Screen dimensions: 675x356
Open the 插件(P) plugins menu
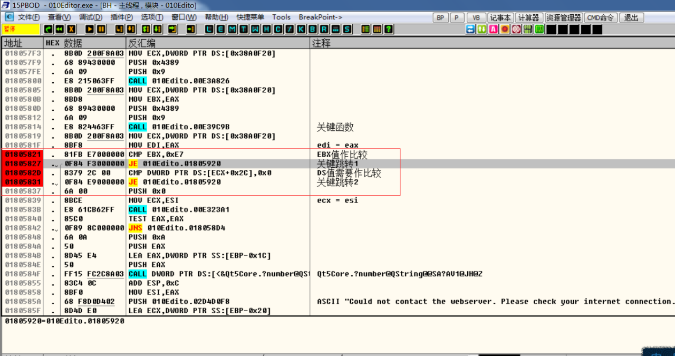pyautogui.click(x=121, y=17)
